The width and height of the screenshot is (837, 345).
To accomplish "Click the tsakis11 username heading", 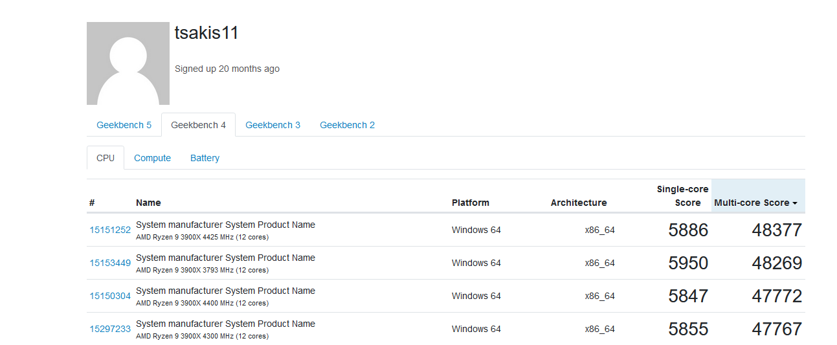I will pyautogui.click(x=206, y=33).
